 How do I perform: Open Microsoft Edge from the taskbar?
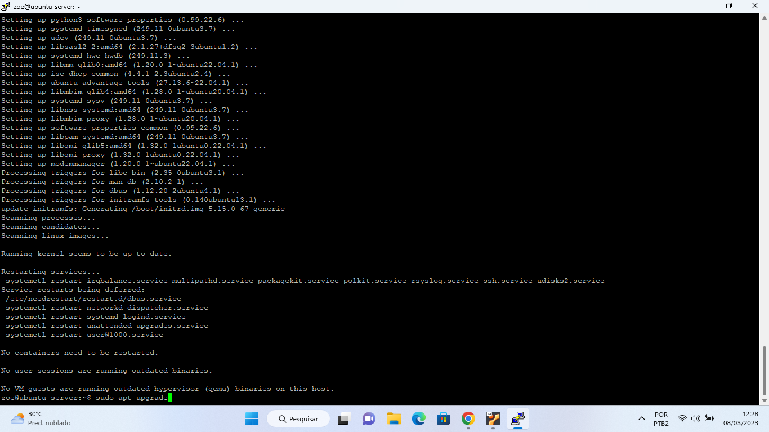[x=418, y=419]
